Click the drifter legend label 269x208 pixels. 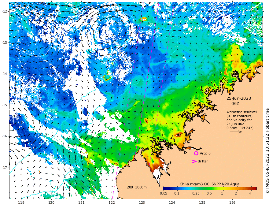click(x=203, y=161)
